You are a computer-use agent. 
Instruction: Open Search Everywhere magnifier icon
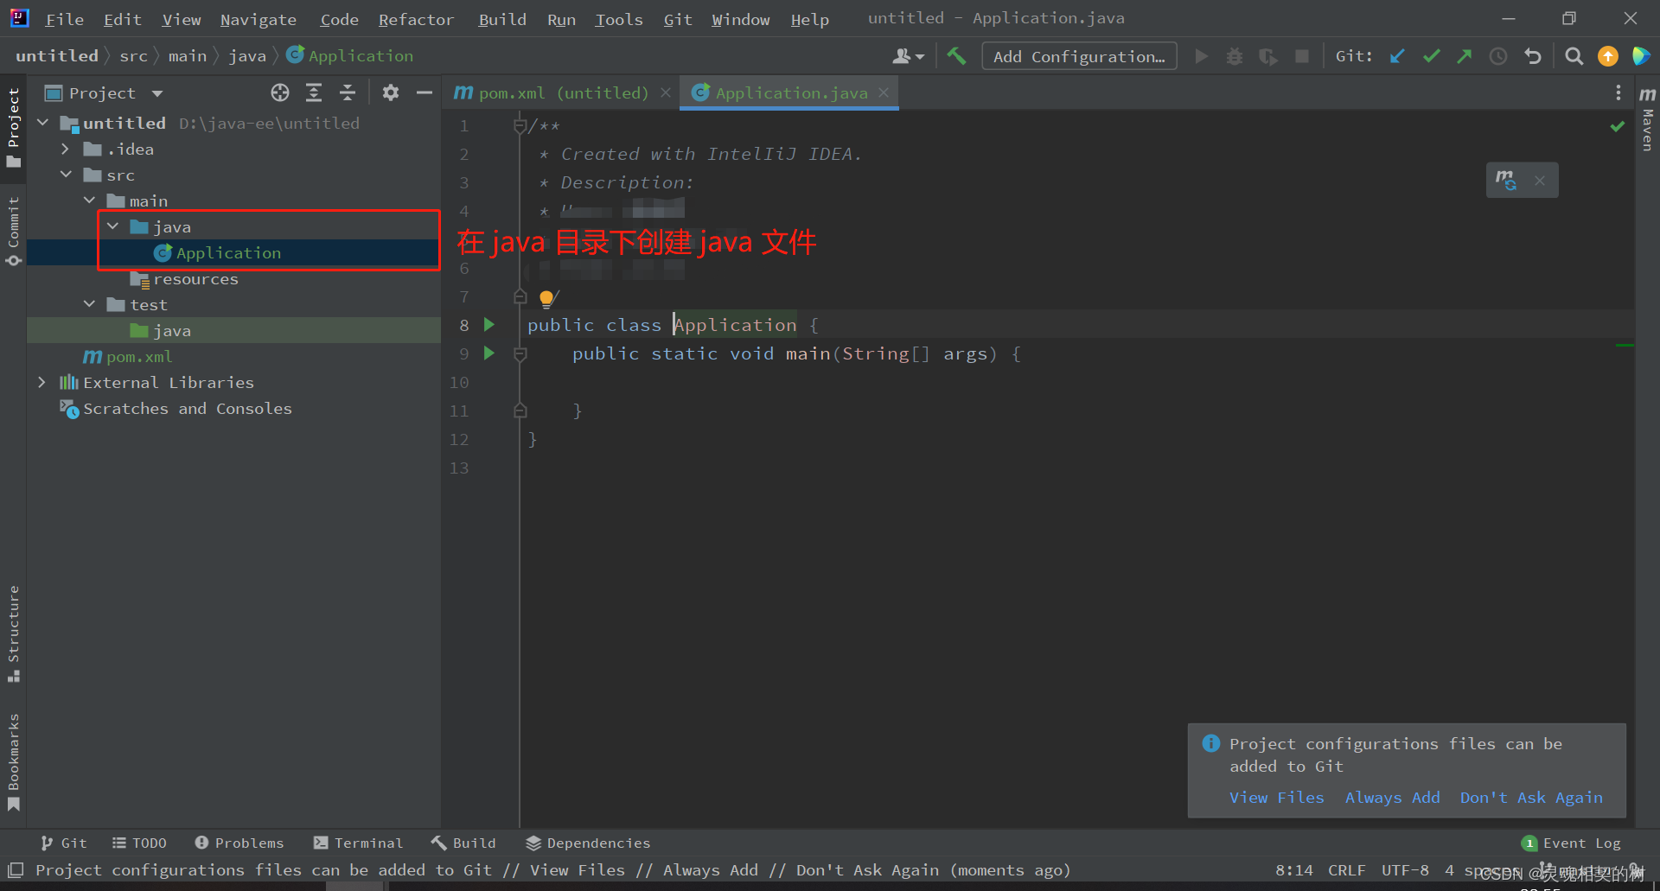point(1574,56)
